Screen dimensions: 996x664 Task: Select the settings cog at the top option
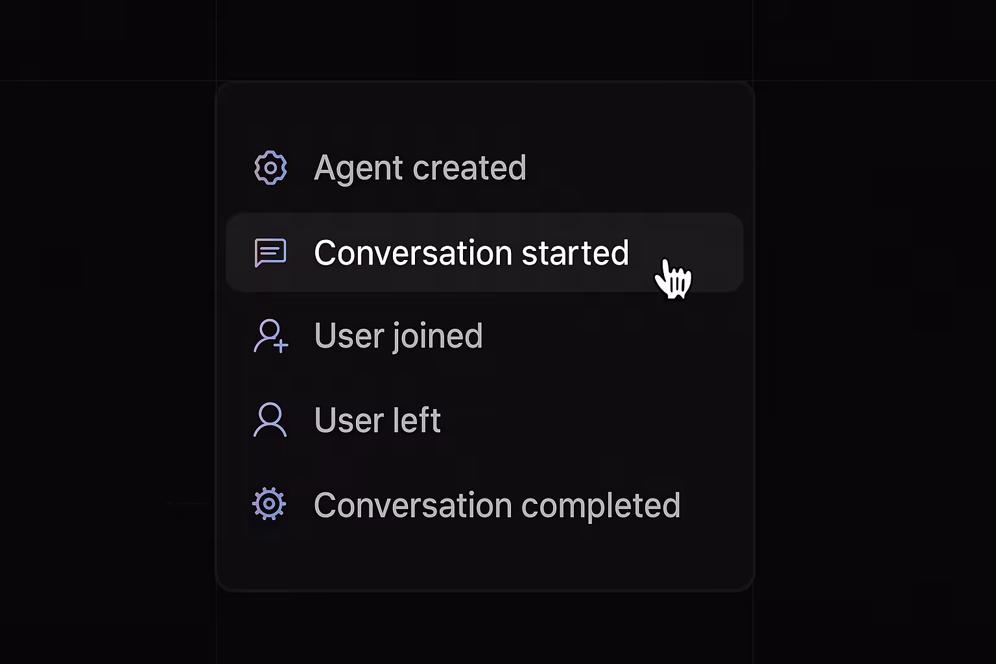[x=271, y=167]
